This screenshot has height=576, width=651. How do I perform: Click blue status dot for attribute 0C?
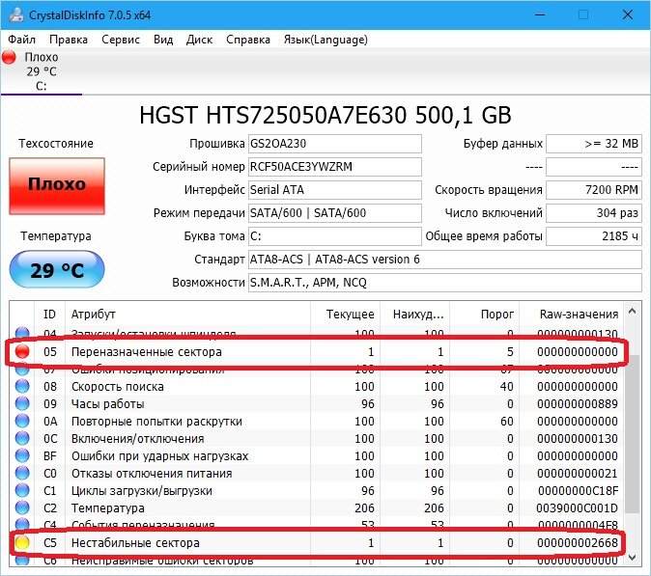point(22,439)
